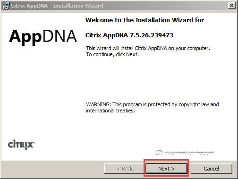Screen dimensions: 238x179
Task: Click the disabled < Back button
Action: click(125, 169)
